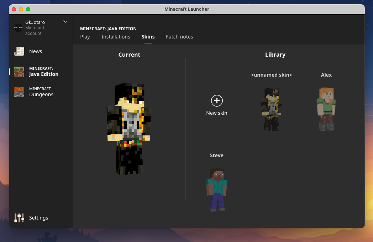Open the Settings sliders icon

[x=19, y=218]
